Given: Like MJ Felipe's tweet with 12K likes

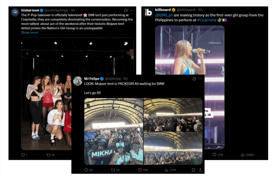Looking at the screenshot, I should (140, 170).
